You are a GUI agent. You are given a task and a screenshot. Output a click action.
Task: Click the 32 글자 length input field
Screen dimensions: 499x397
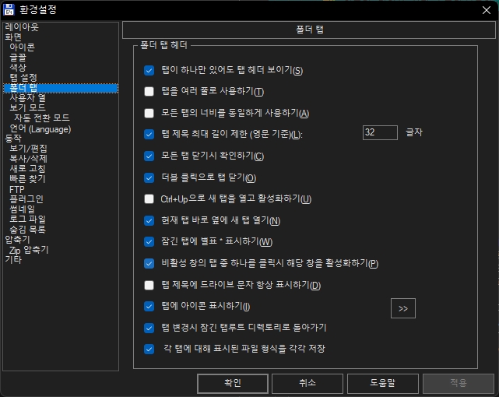[x=380, y=132]
